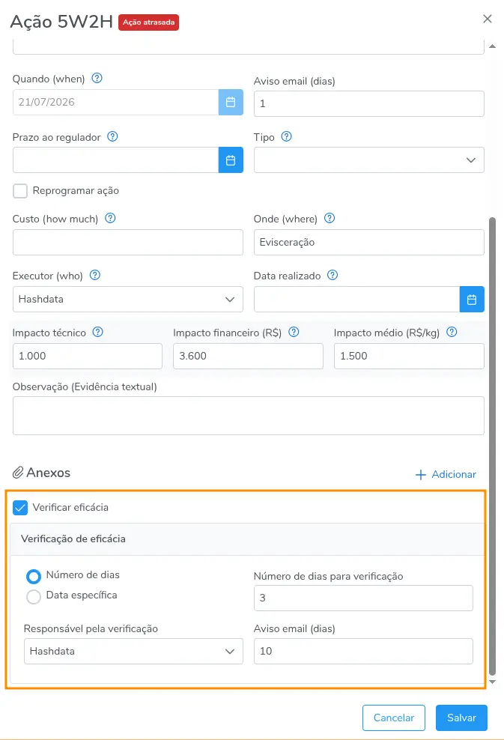Click the Observação (Evidência textual) text area
This screenshot has height=740, width=504.
point(248,416)
